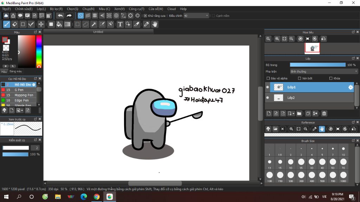
Task: Open the Cloud menu
Action: (172, 9)
